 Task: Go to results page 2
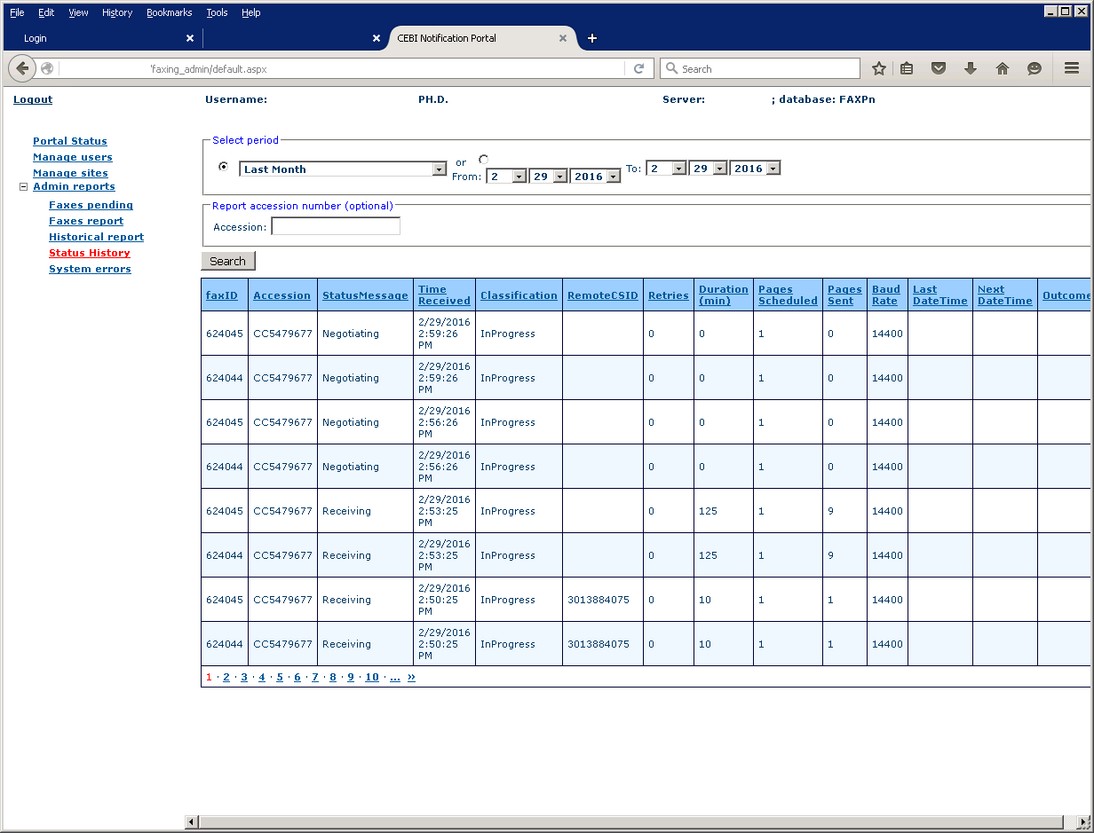pos(226,677)
